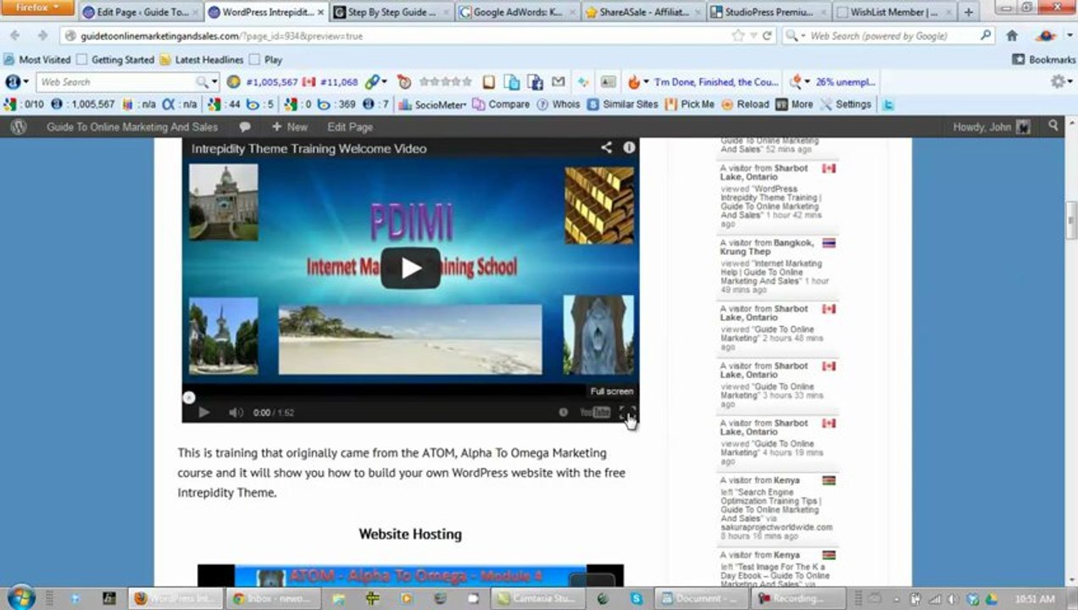1078x610 pixels.
Task: Open the WordPress logo menu in admin bar
Action: click(19, 126)
